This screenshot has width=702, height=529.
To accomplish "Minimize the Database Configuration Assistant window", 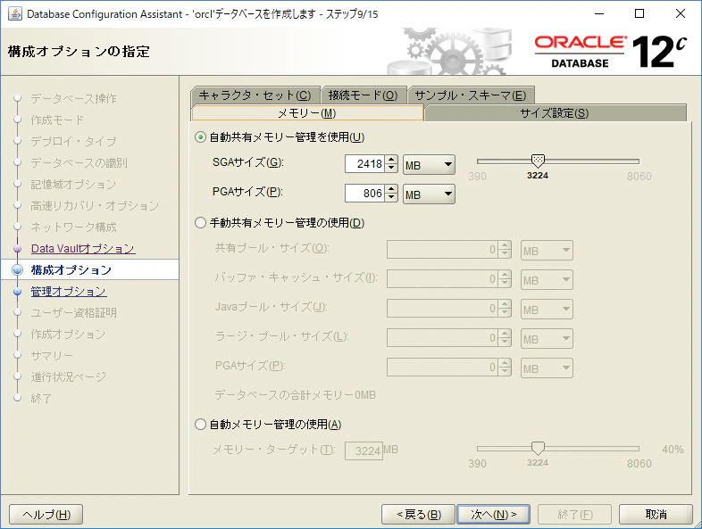I will 599,14.
